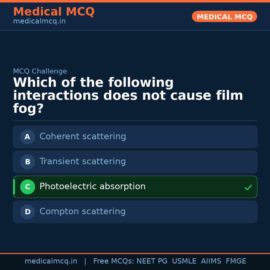Click the circular D option badge
This screenshot has width=270, height=270.
coord(27,212)
